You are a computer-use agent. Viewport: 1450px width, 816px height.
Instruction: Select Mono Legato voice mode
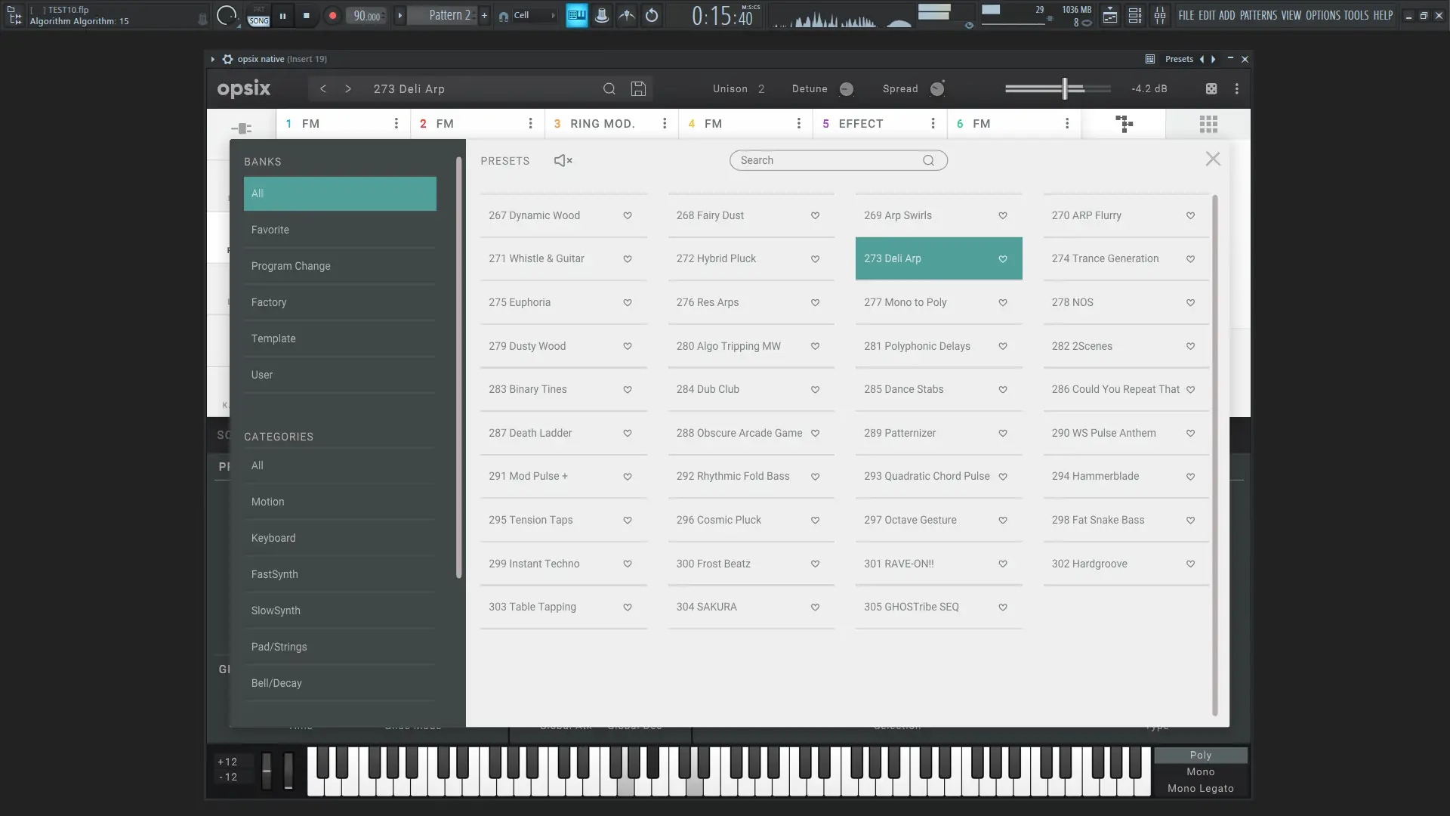point(1200,788)
